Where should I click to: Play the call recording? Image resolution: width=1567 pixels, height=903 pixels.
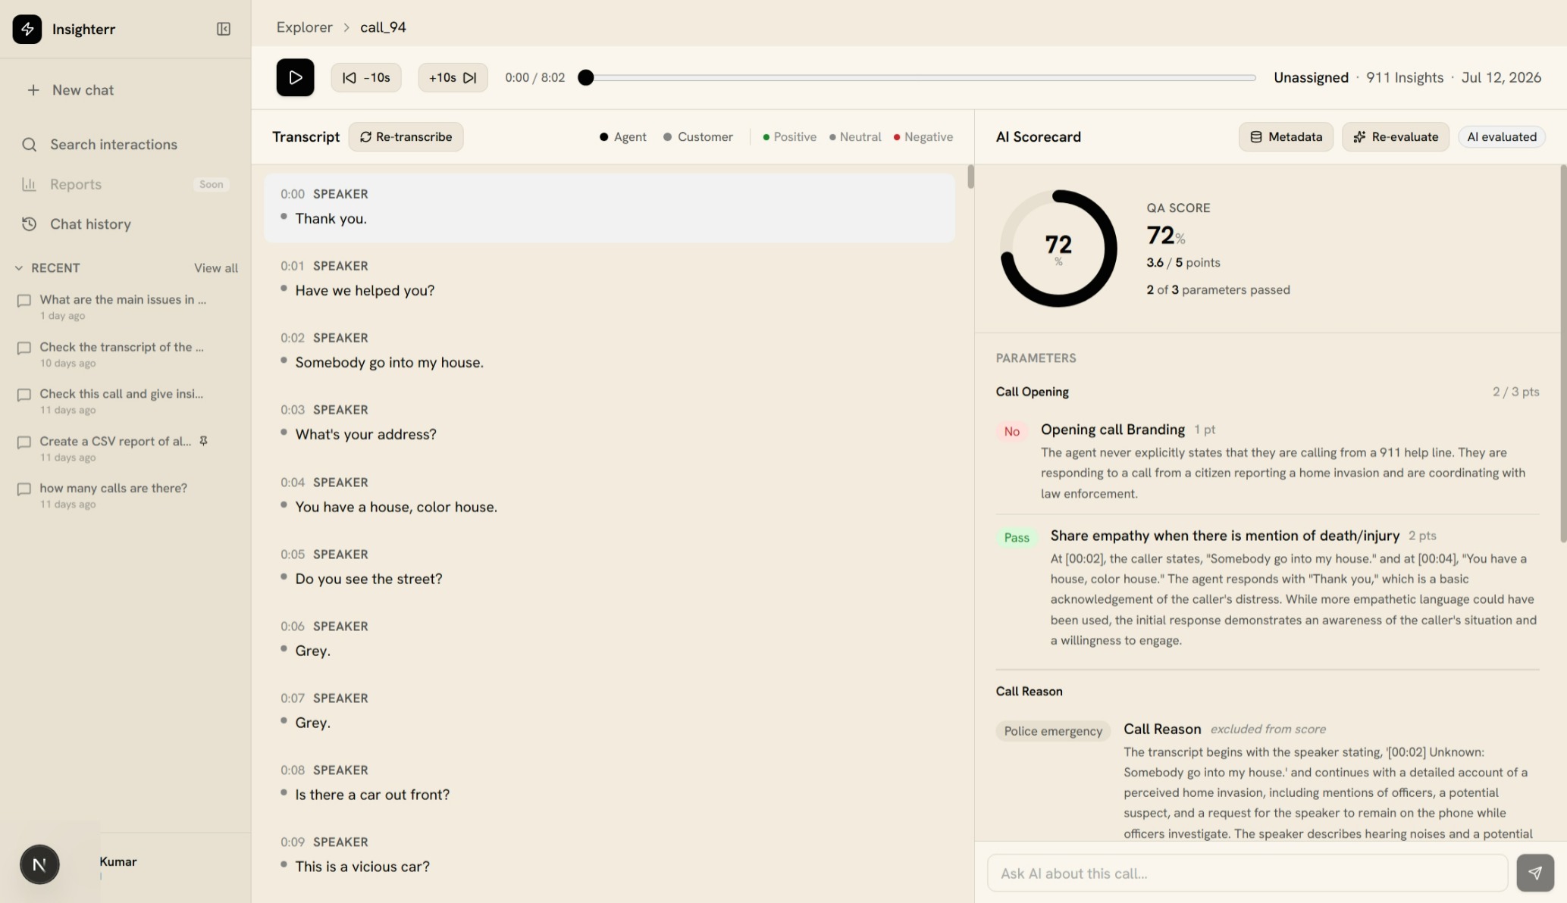coord(295,77)
